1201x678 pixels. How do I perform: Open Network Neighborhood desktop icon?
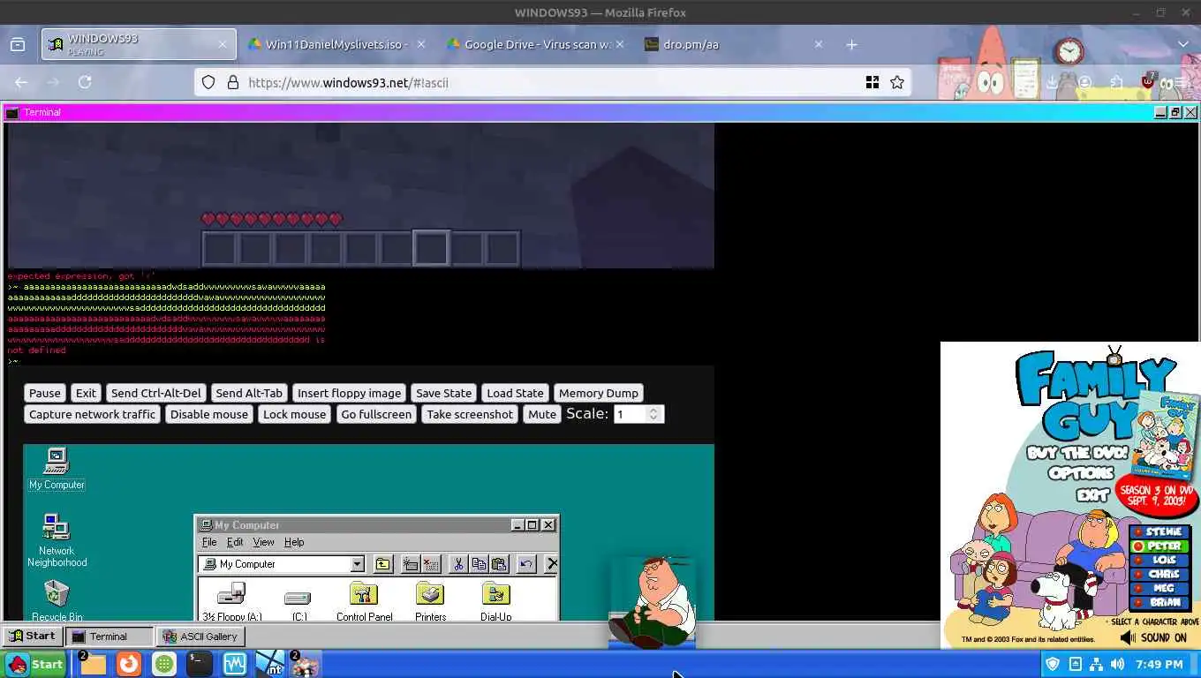(57, 540)
